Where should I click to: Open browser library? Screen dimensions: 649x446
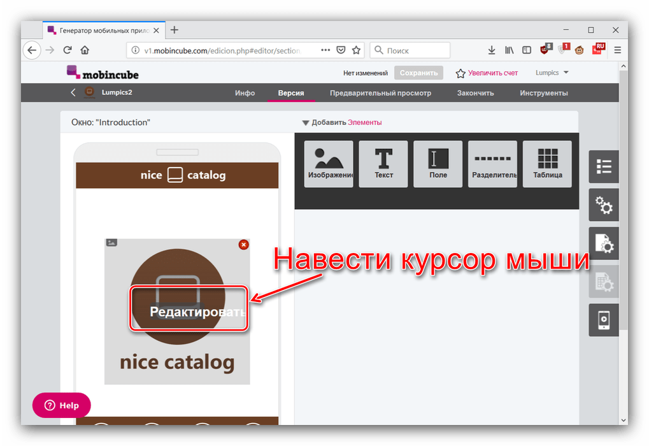pyautogui.click(x=509, y=50)
